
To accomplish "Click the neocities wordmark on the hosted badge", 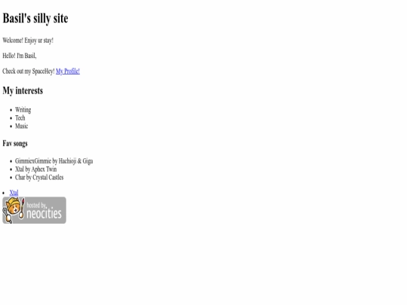I will 44,213.
